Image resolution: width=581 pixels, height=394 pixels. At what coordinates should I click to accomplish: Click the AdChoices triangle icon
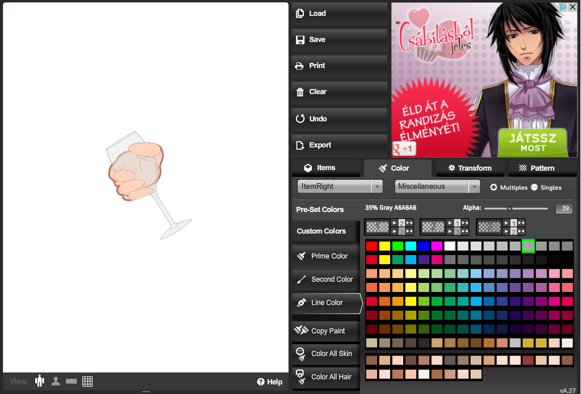(563, 7)
